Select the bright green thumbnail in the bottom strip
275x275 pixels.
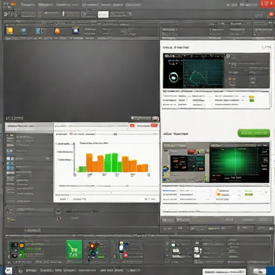coord(74,249)
